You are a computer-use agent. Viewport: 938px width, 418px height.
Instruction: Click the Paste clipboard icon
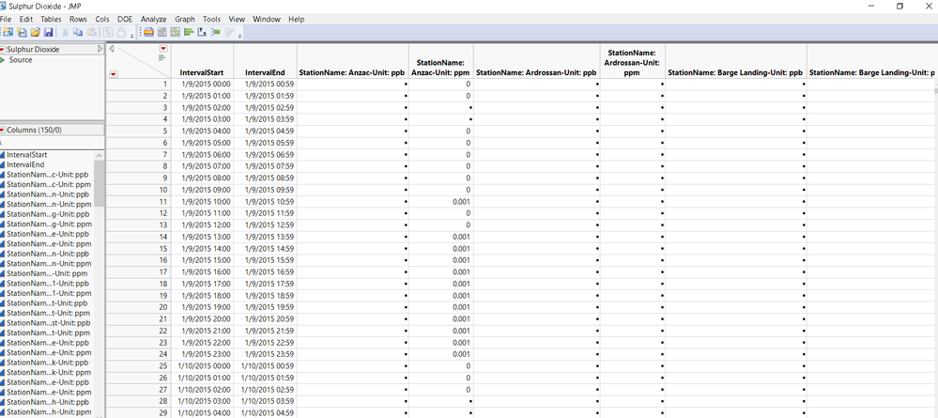[91, 32]
